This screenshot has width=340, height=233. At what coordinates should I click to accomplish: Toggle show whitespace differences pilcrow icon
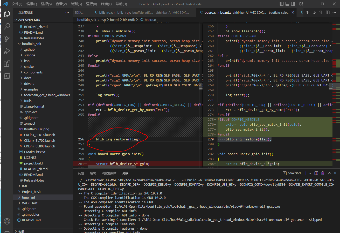point(321,12)
